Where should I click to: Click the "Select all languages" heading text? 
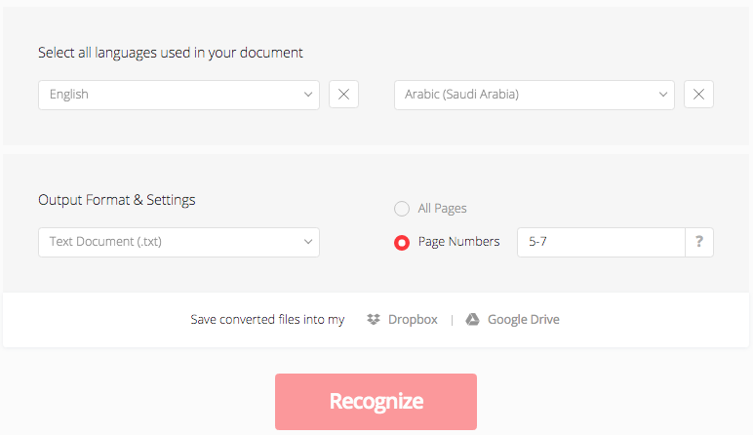170,53
